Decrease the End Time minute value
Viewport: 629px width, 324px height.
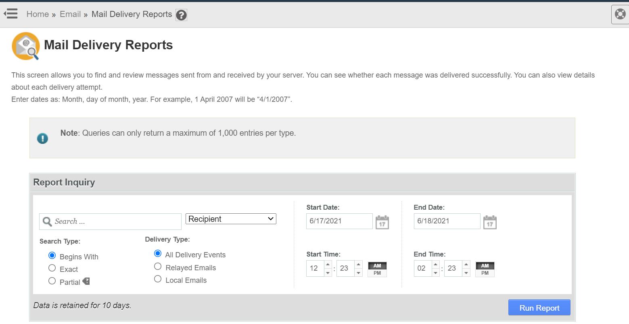tap(466, 273)
